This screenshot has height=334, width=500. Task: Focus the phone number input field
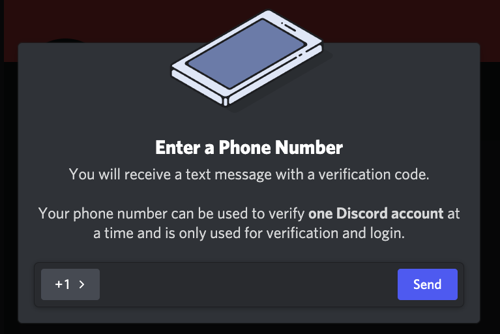click(248, 284)
